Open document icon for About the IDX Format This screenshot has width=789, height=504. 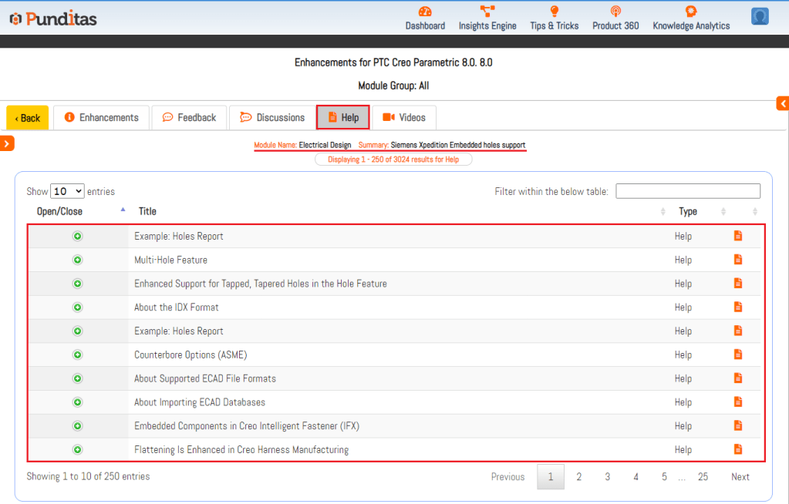(738, 307)
